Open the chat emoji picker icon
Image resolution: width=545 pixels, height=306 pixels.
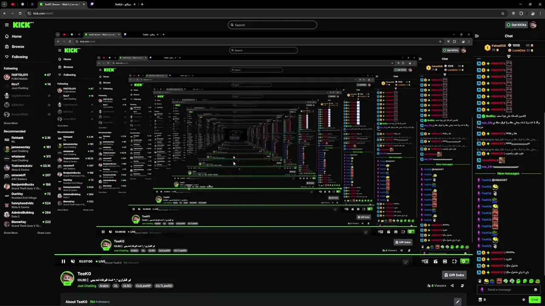(x=536, y=290)
